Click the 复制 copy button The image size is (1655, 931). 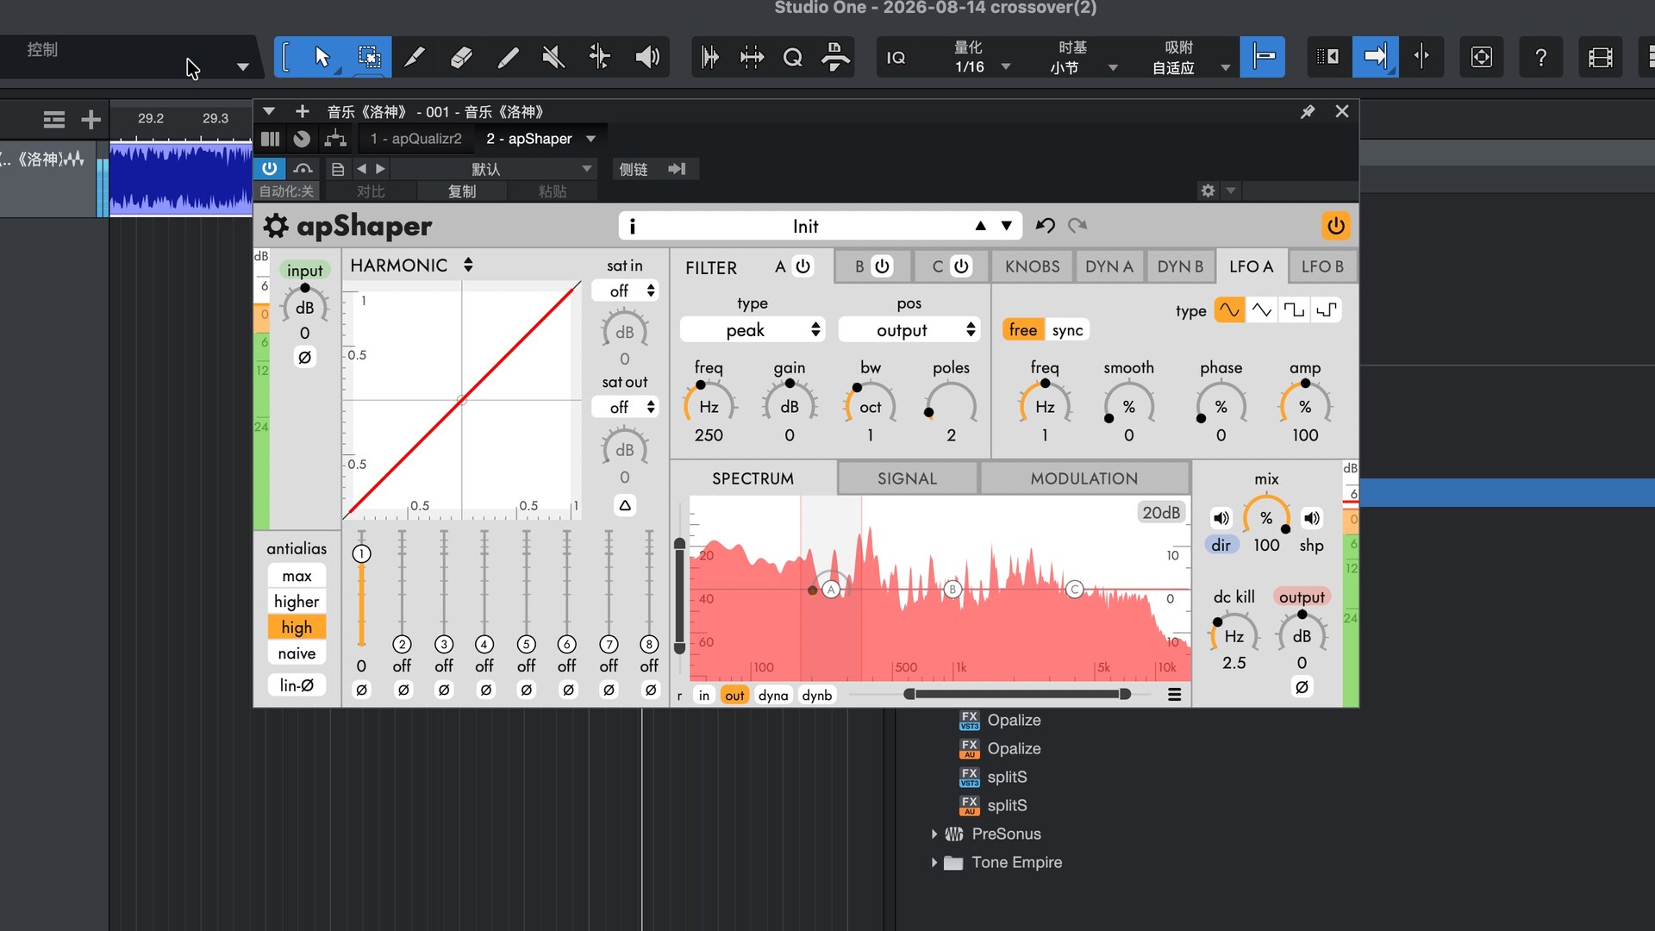pyautogui.click(x=462, y=191)
